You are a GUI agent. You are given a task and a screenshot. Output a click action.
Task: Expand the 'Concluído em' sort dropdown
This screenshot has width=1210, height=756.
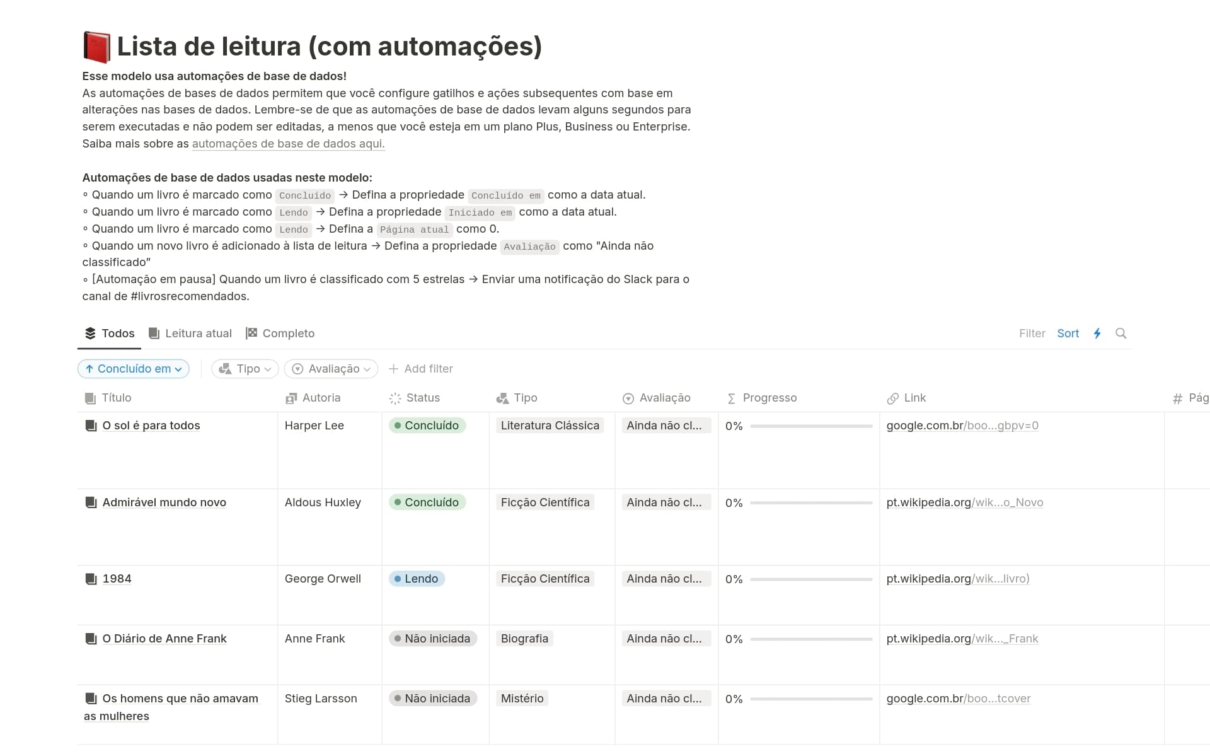tap(134, 369)
